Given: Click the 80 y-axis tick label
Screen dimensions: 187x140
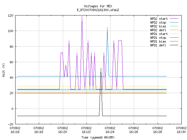Looking at the screenshot, I should [12, 47].
